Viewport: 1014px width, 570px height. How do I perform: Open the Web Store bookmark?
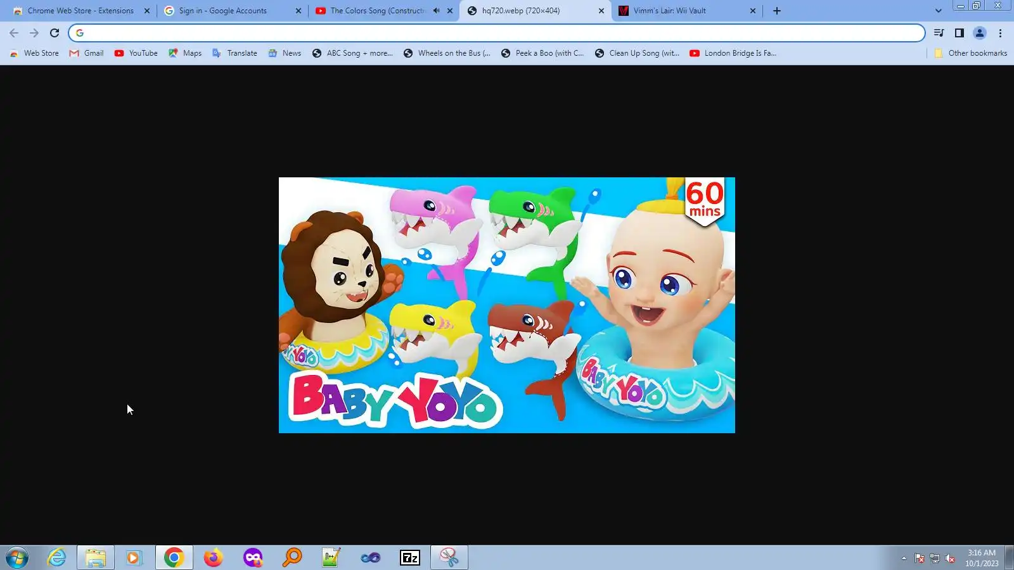(35, 53)
